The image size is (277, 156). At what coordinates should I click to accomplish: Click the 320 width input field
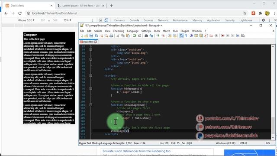(x=43, y=20)
